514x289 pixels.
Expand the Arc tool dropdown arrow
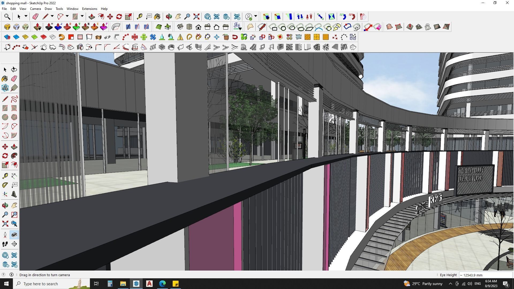pos(67,17)
